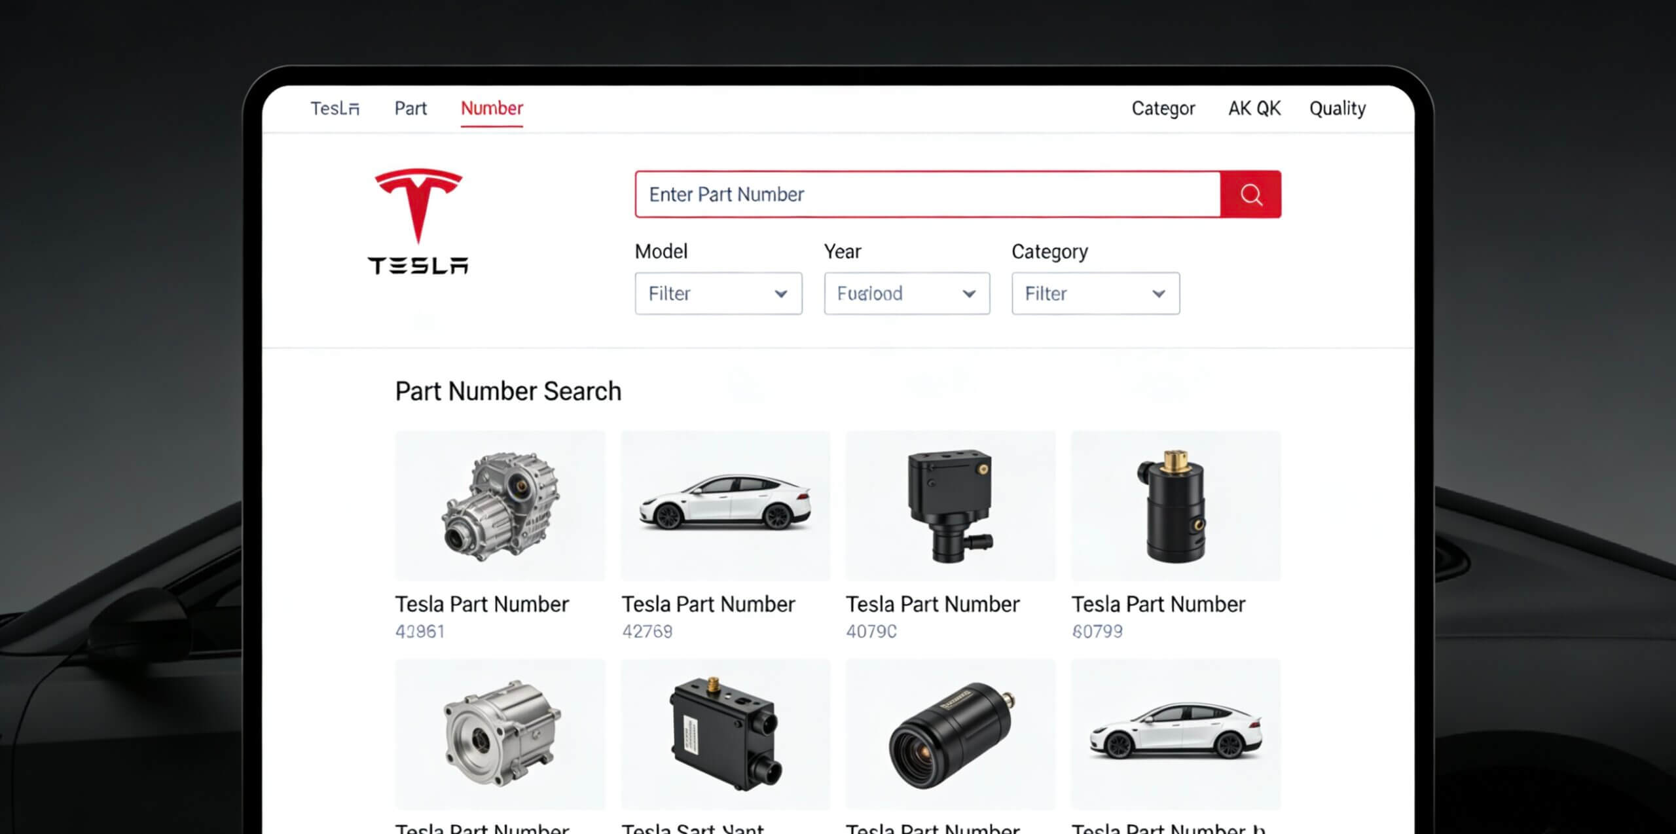Select the black camera lens part image
The height and width of the screenshot is (834, 1676).
(951, 733)
